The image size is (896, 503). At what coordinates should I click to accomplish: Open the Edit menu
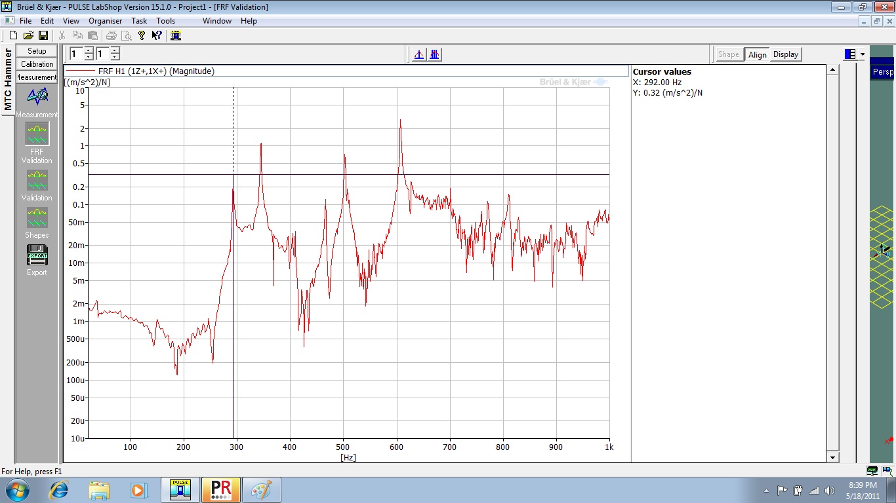pyautogui.click(x=47, y=21)
